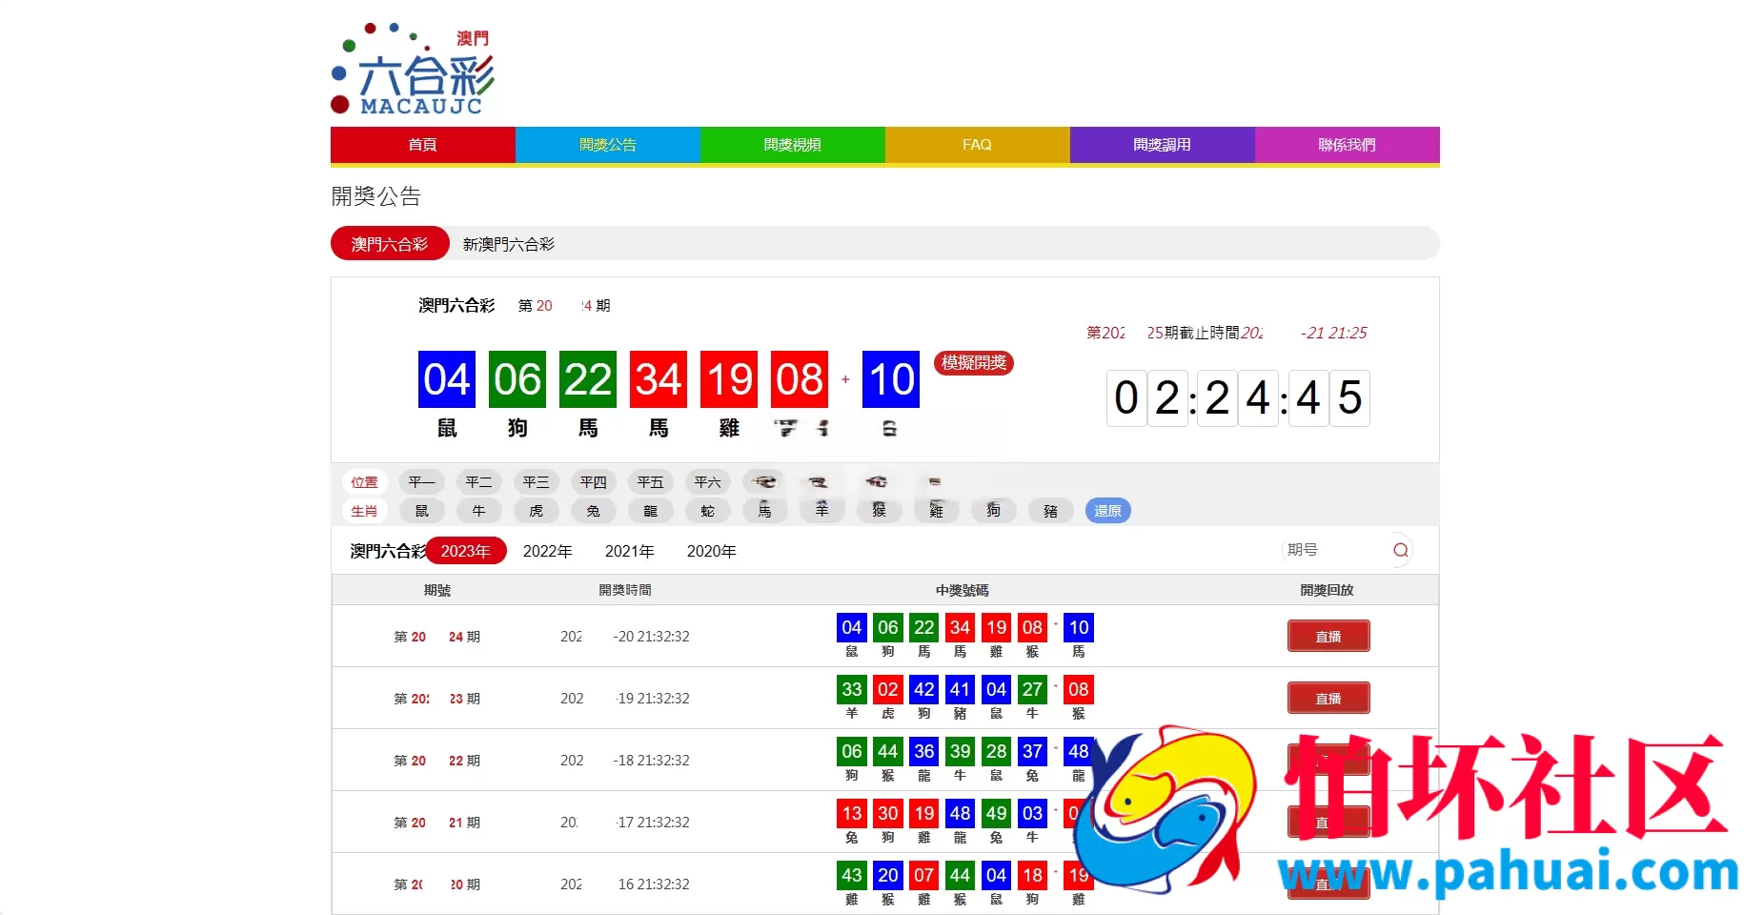Click the 開獎時間 column header
Image resolution: width=1764 pixels, height=915 pixels.
click(x=625, y=590)
